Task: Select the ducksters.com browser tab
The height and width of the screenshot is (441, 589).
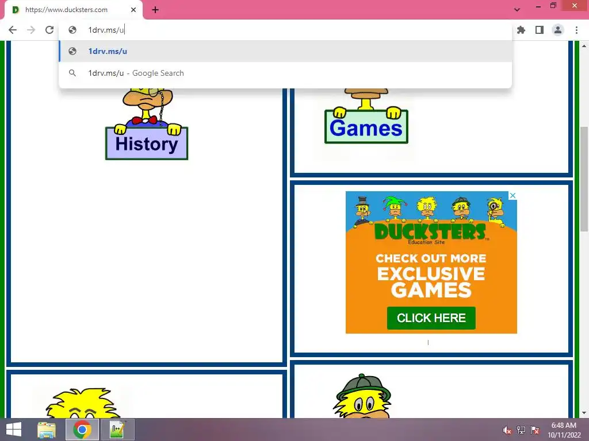Action: pos(73,10)
